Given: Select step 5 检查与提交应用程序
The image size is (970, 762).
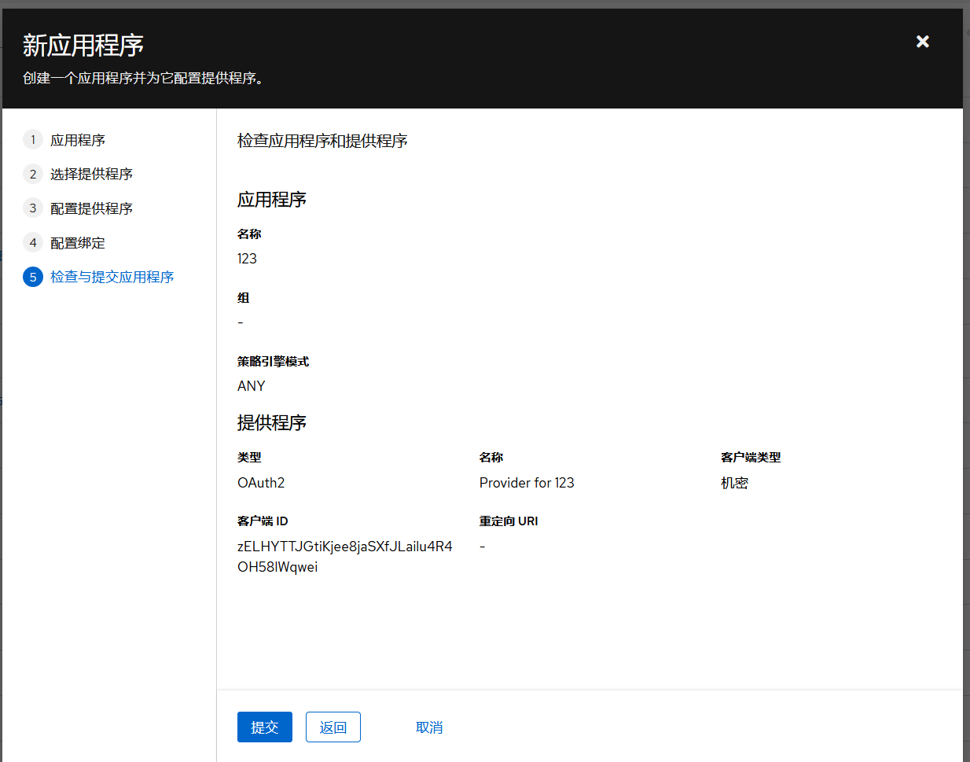Looking at the screenshot, I should (112, 277).
